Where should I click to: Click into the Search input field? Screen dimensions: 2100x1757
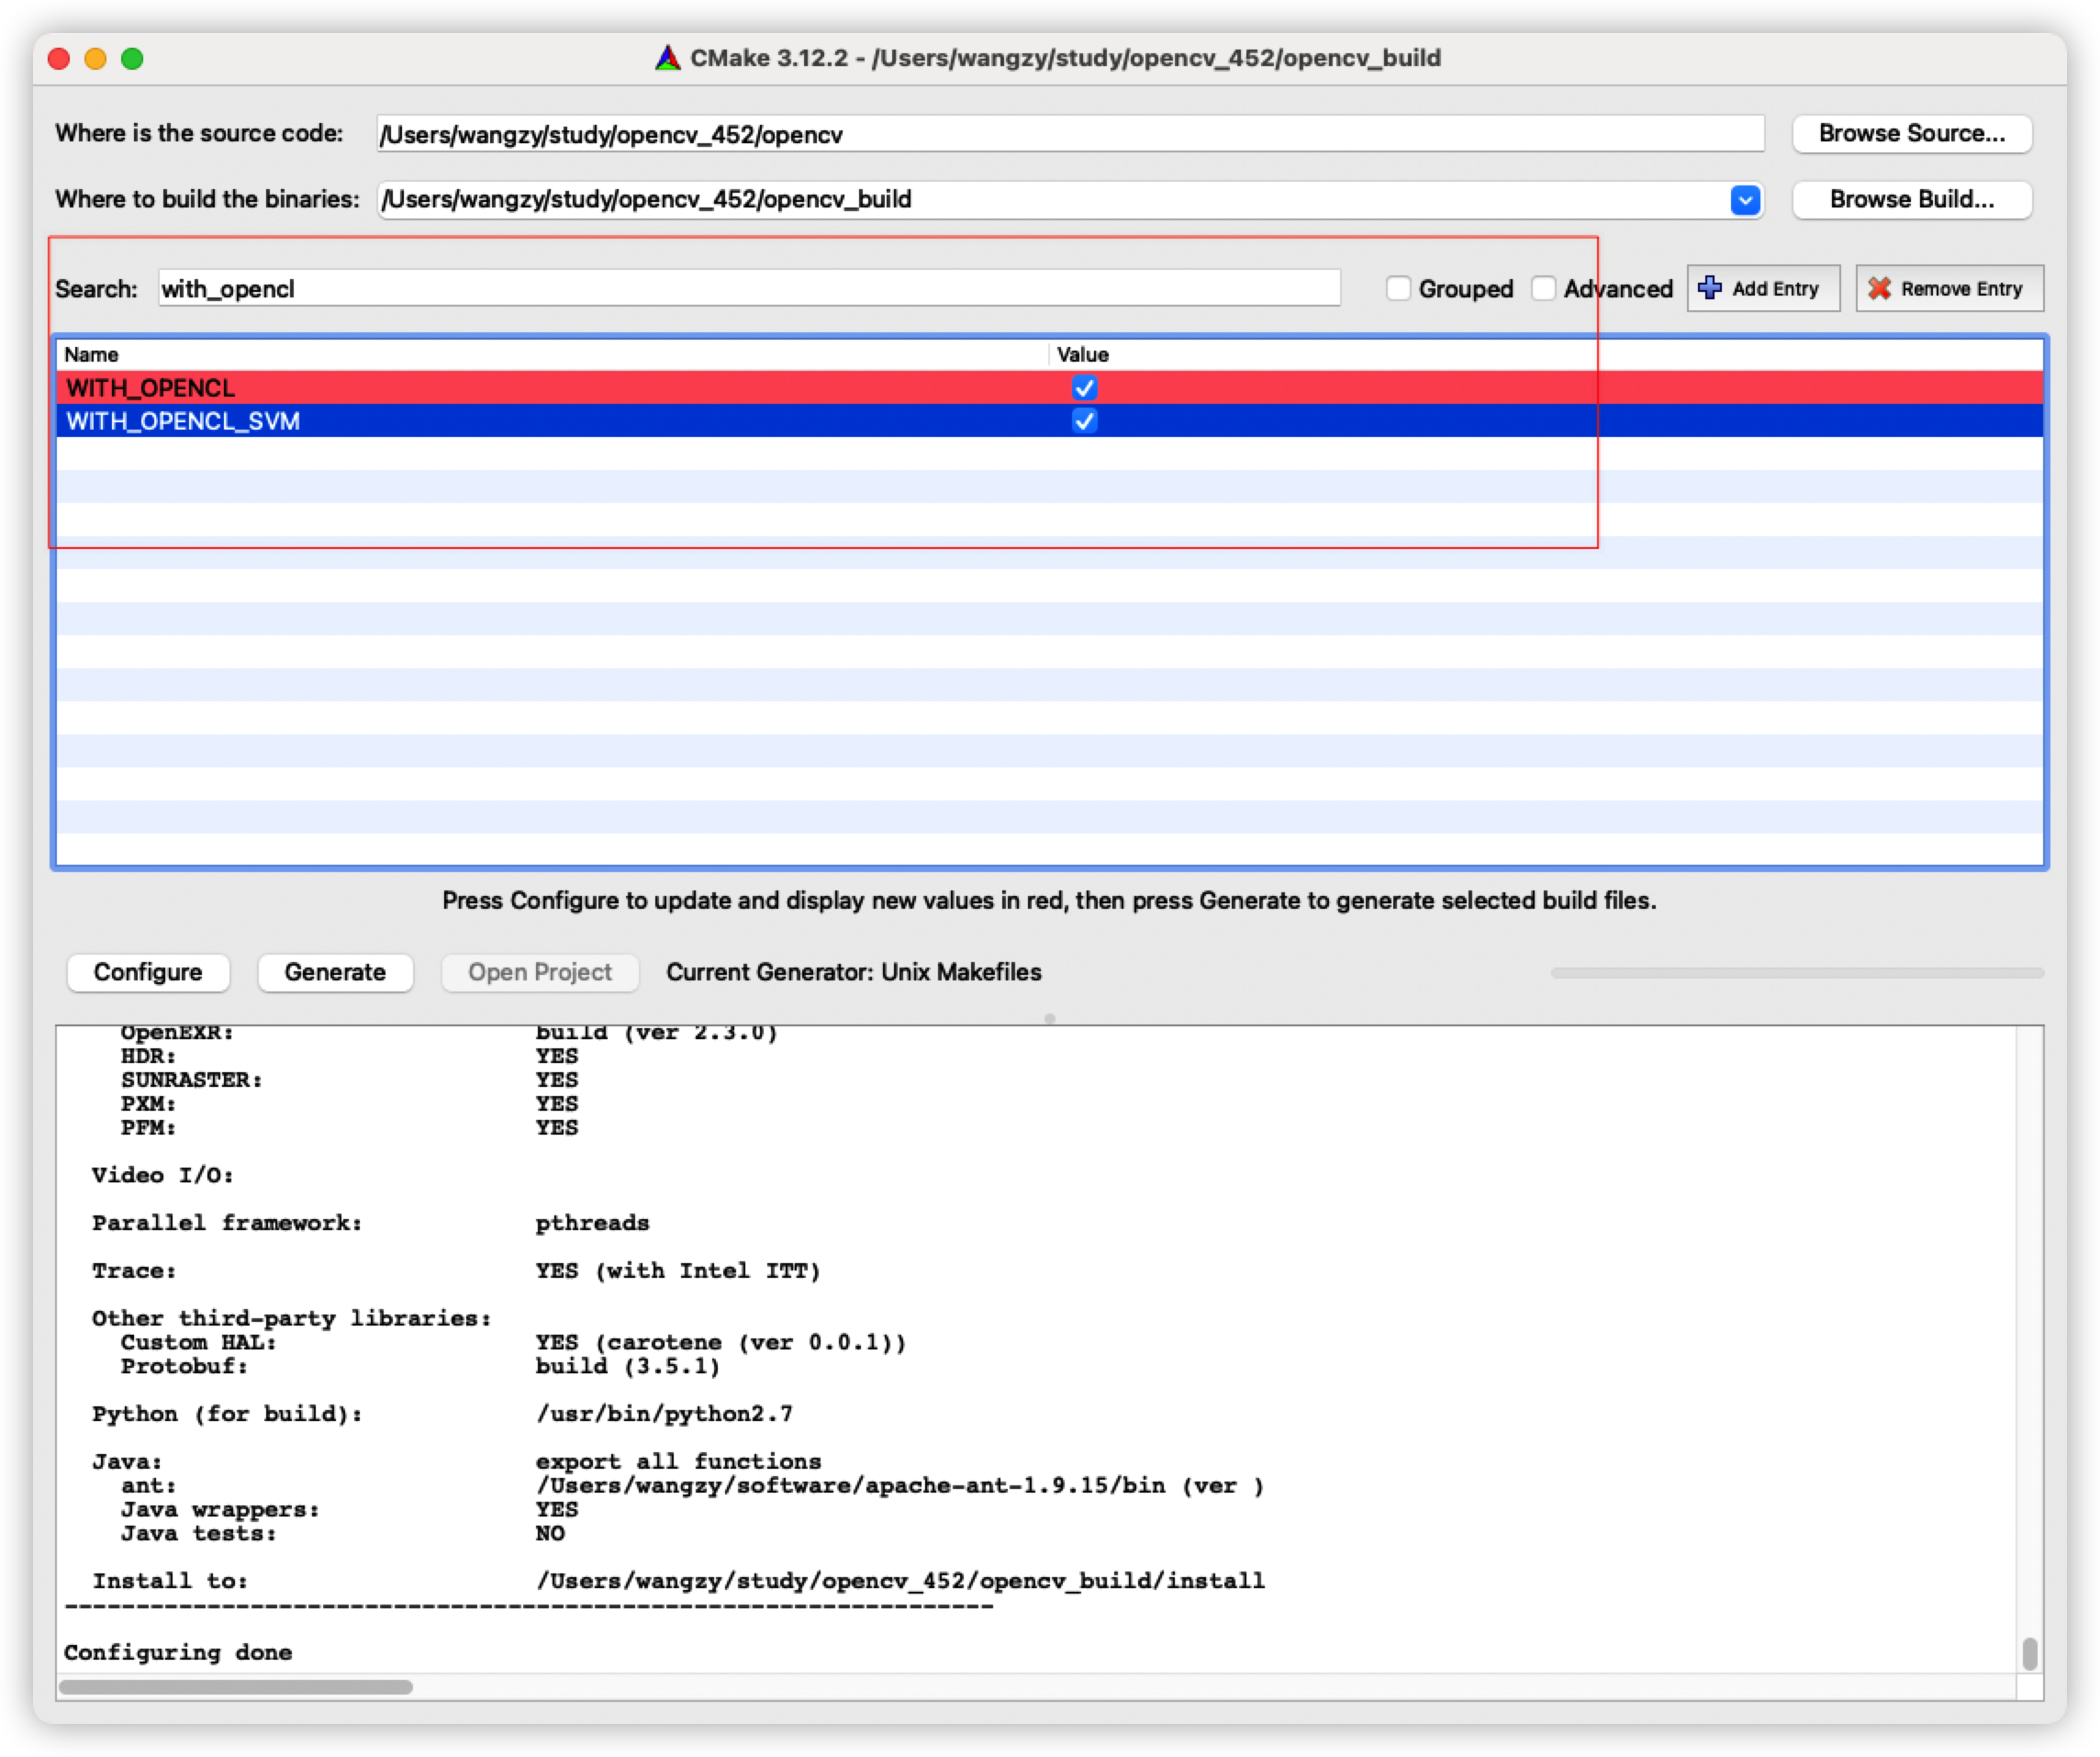click(748, 289)
